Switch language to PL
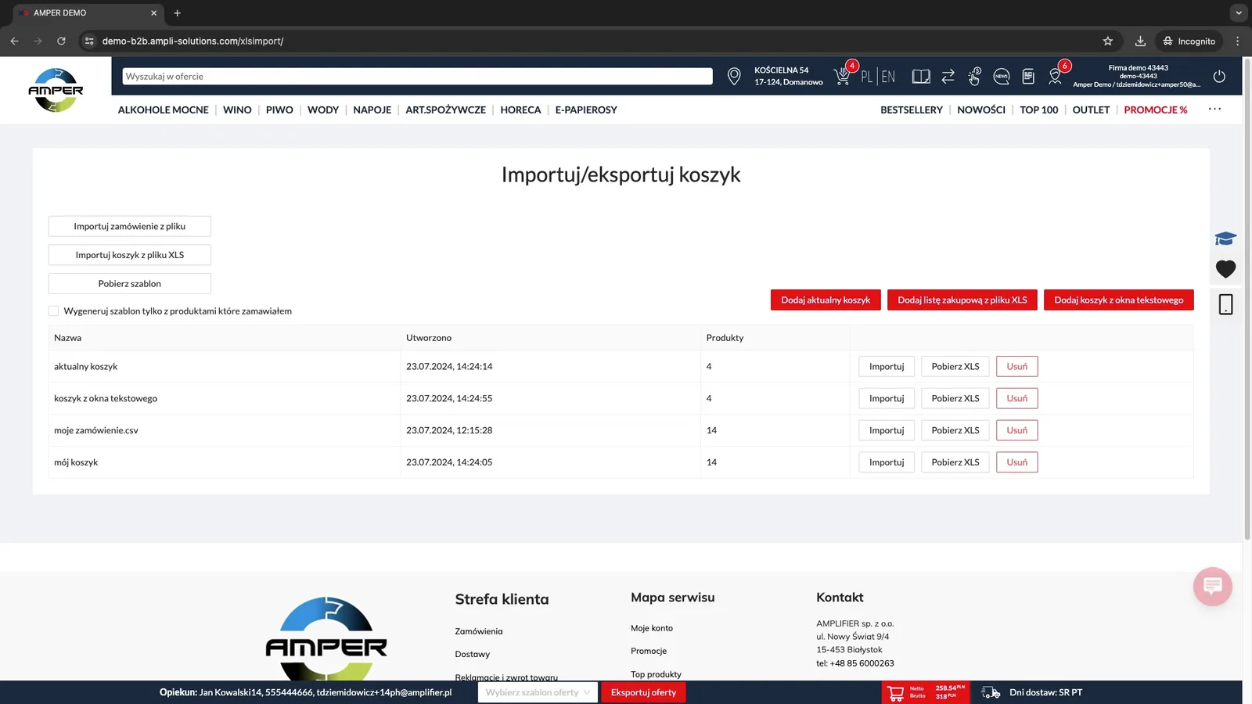The image size is (1252, 704). pos(866,77)
